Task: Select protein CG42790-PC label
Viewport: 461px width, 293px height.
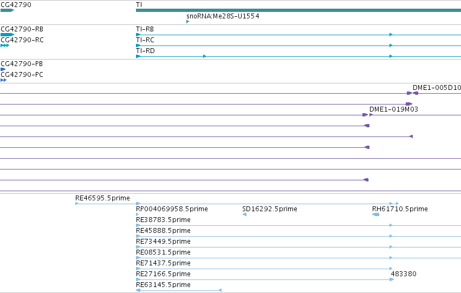Action: coord(22,75)
